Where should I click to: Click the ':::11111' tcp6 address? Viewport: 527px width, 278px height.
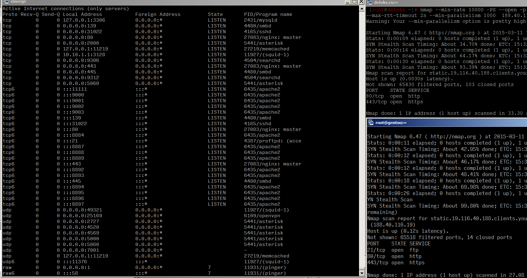click(75, 89)
